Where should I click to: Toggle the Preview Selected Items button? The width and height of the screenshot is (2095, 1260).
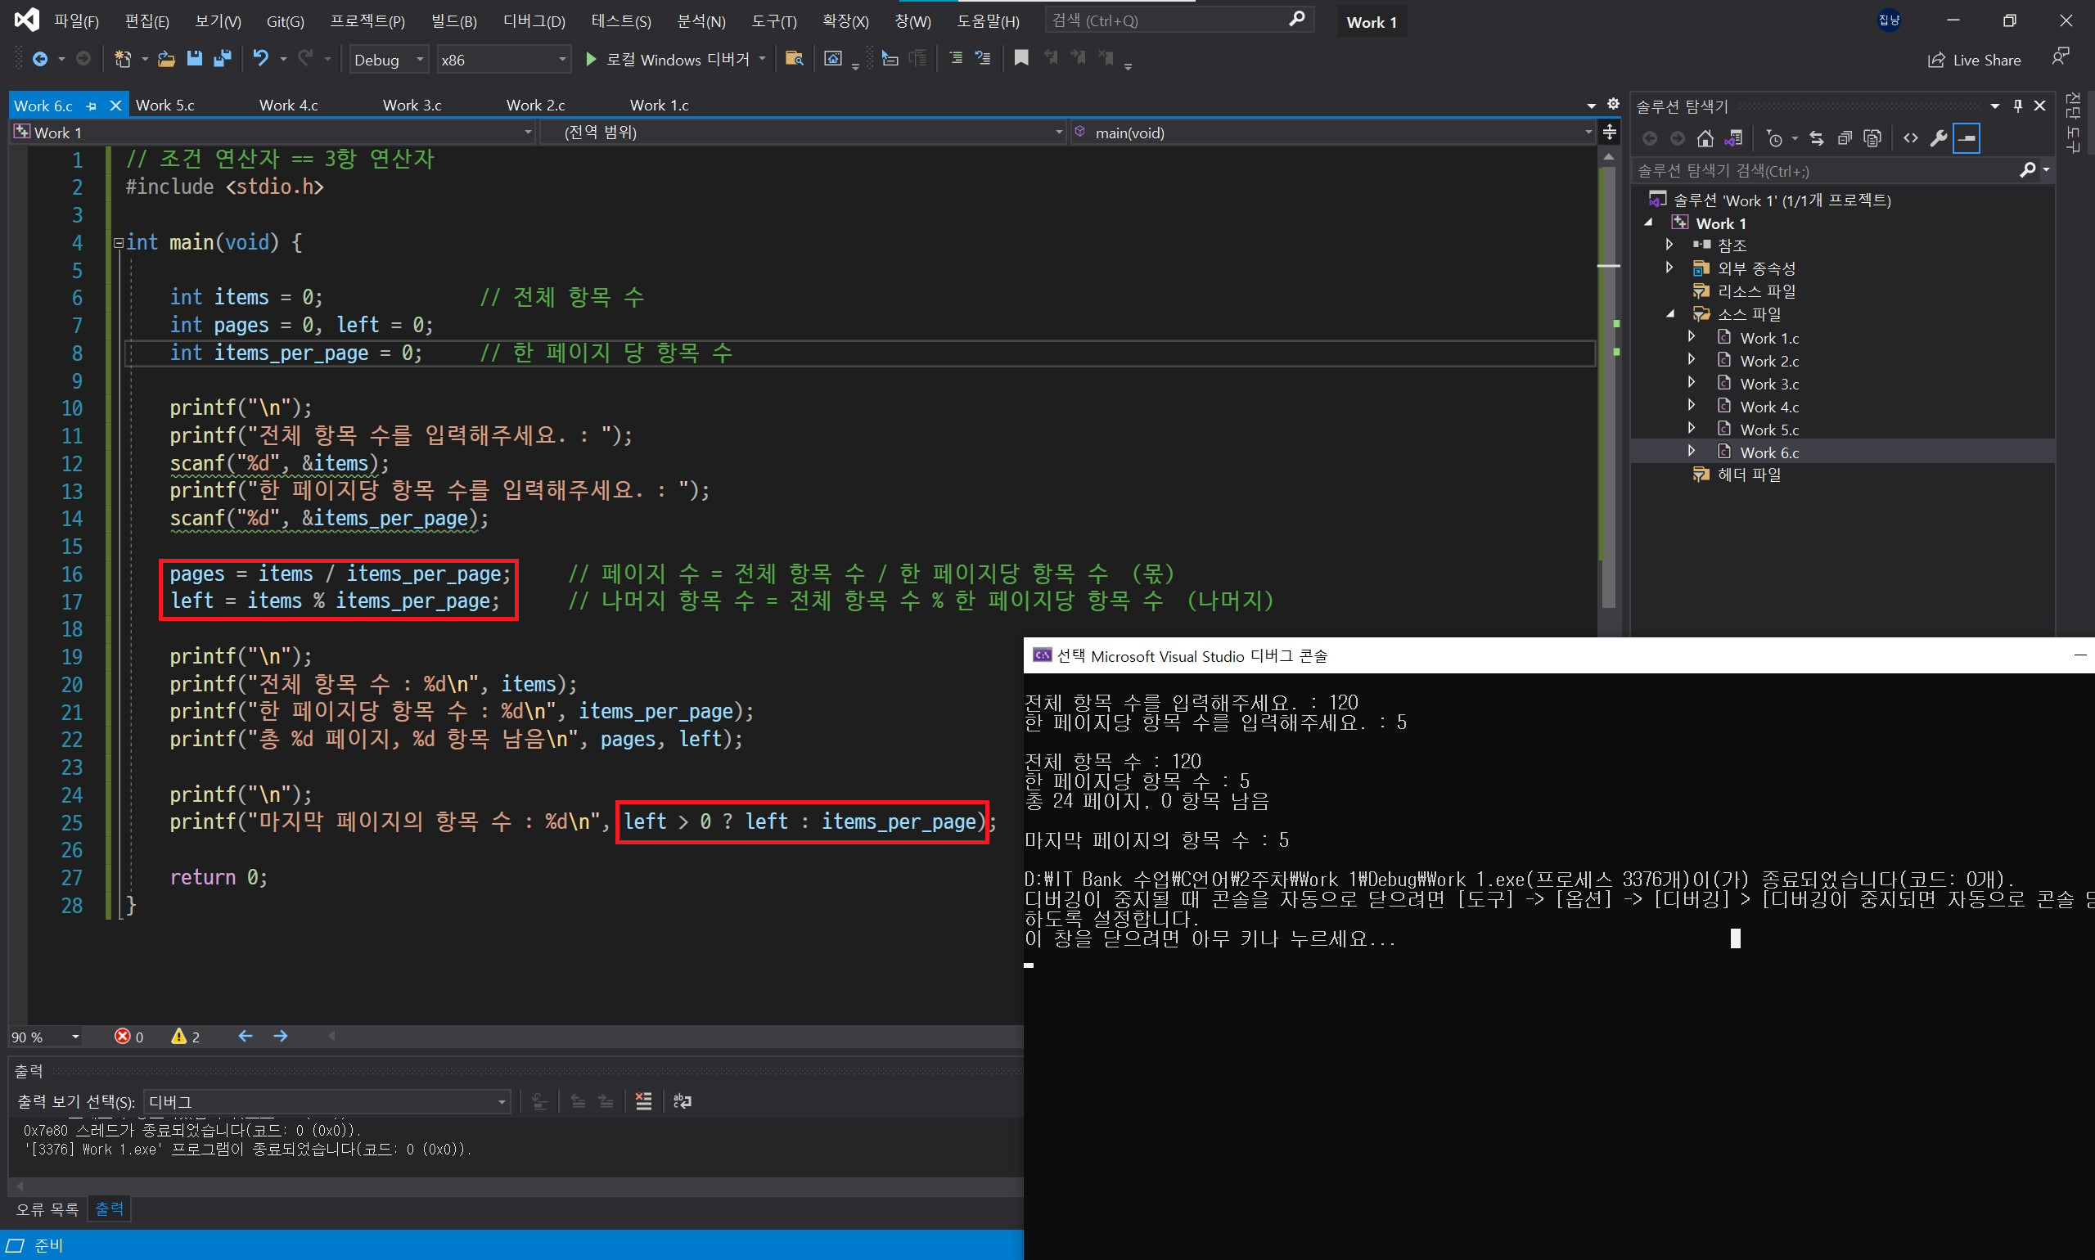(x=1967, y=138)
